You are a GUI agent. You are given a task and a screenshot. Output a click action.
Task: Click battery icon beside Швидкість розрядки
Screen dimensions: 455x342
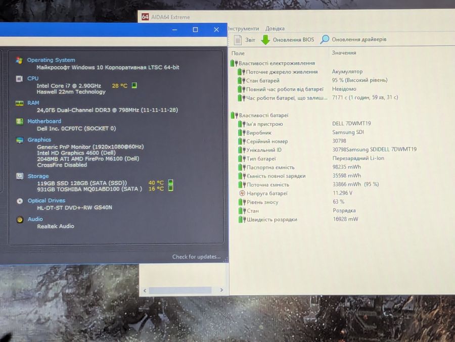[242, 219]
